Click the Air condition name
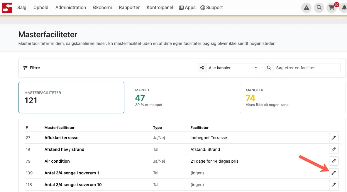347x192 pixels. click(x=57, y=161)
